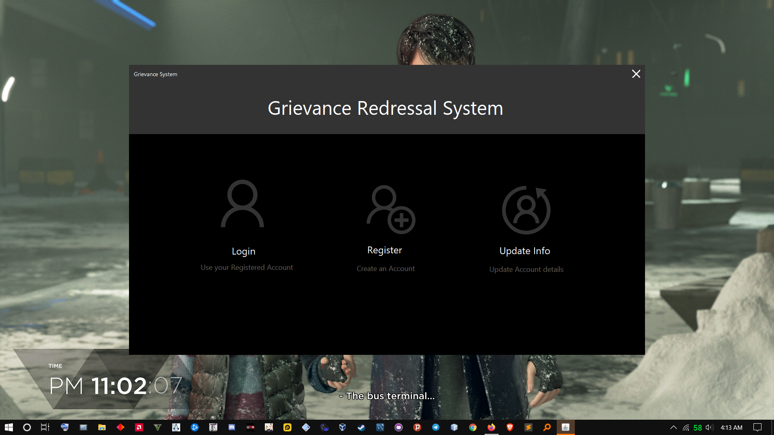This screenshot has height=435, width=774.
Task: Click the Update Info refresh-user icon
Action: [526, 210]
